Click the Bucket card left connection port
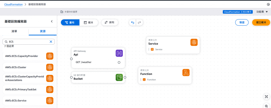Image resolution: width=271 pixels, height=108 pixels. (x=71, y=77)
